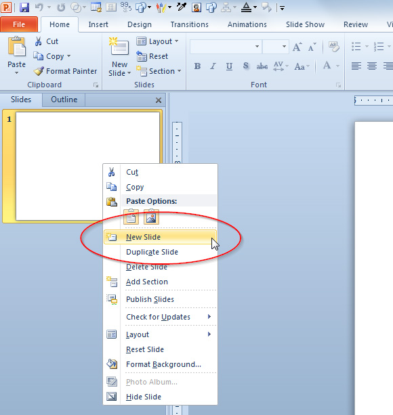This screenshot has width=393, height=415.
Task: Expand the Paste dropdown arrow
Action: click(x=16, y=72)
